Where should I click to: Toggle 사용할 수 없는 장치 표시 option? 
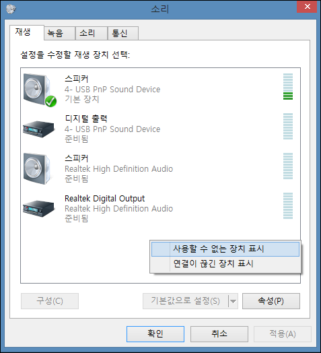225,249
